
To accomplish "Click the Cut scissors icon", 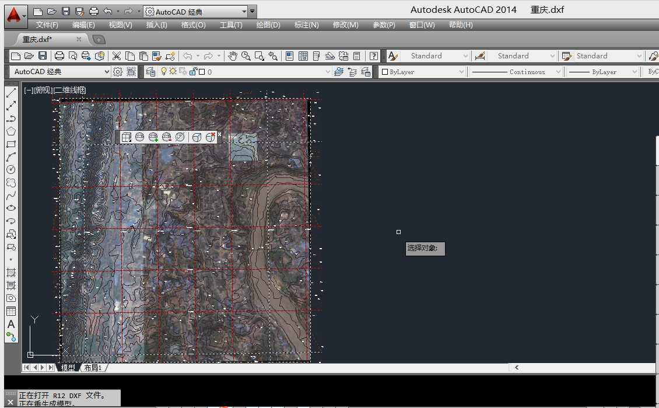I will point(117,56).
